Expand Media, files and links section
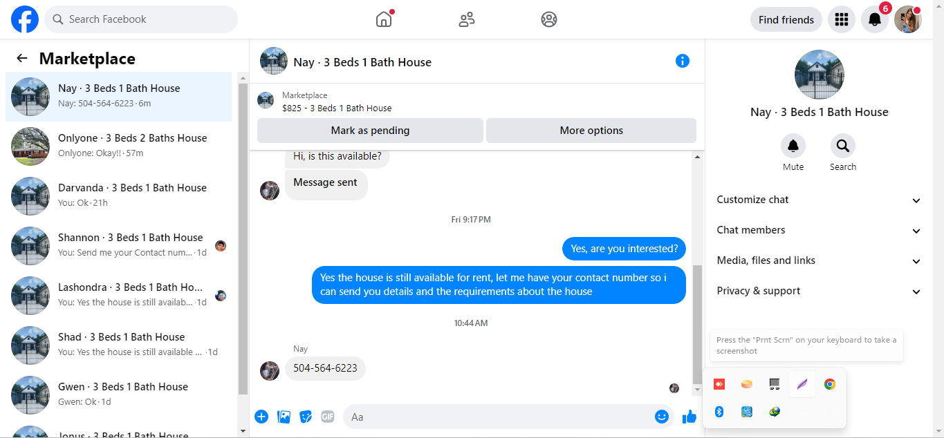Image resolution: width=944 pixels, height=438 pixels. point(819,260)
